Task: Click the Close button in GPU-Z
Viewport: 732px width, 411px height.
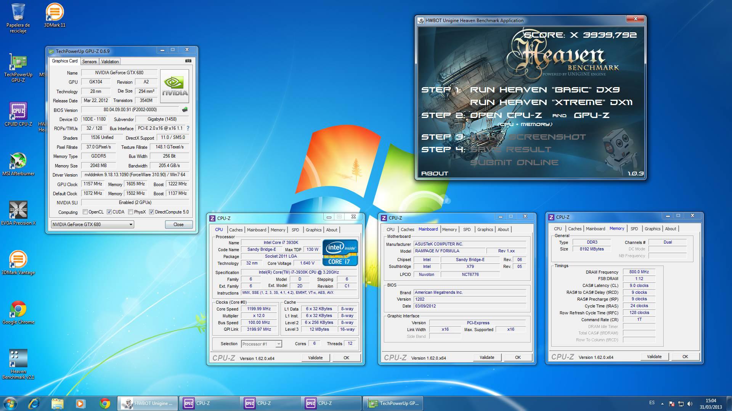Action: click(178, 225)
